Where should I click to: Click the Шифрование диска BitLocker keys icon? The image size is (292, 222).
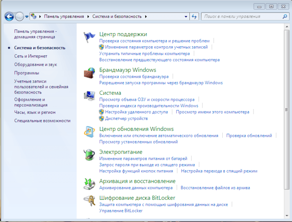click(x=89, y=201)
